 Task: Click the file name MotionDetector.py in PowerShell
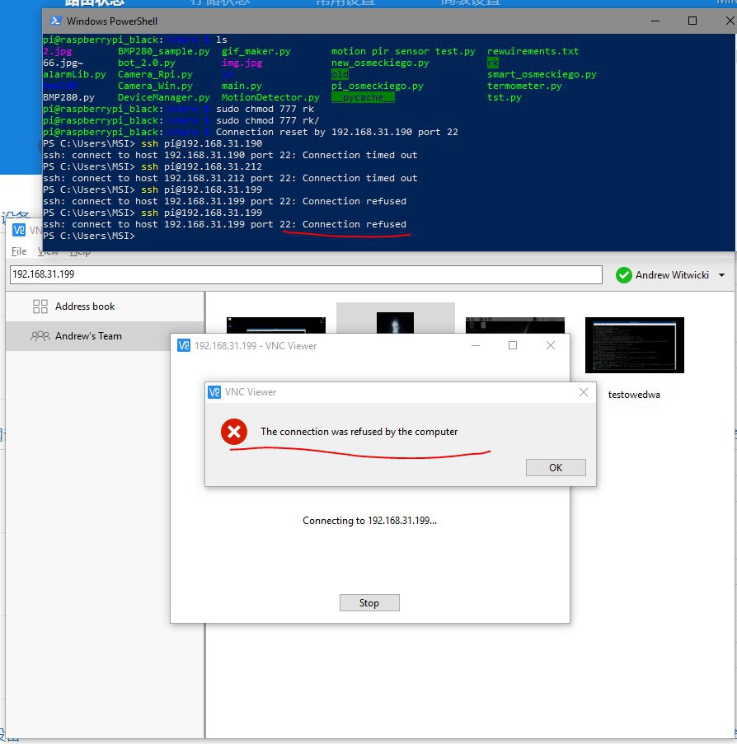(270, 97)
